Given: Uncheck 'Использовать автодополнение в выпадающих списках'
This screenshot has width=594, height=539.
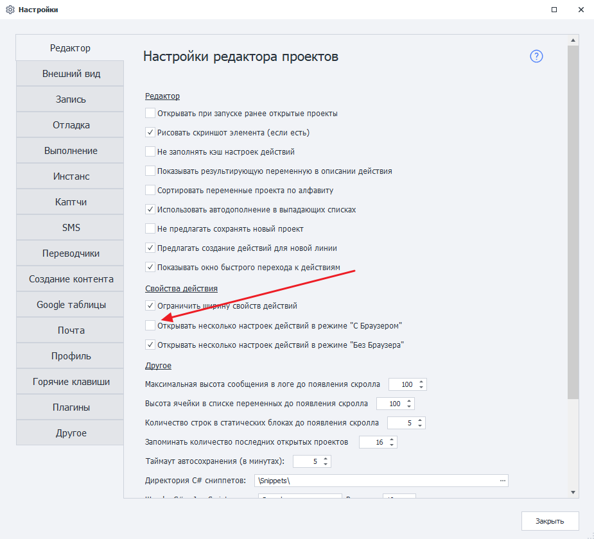Looking at the screenshot, I should point(150,209).
